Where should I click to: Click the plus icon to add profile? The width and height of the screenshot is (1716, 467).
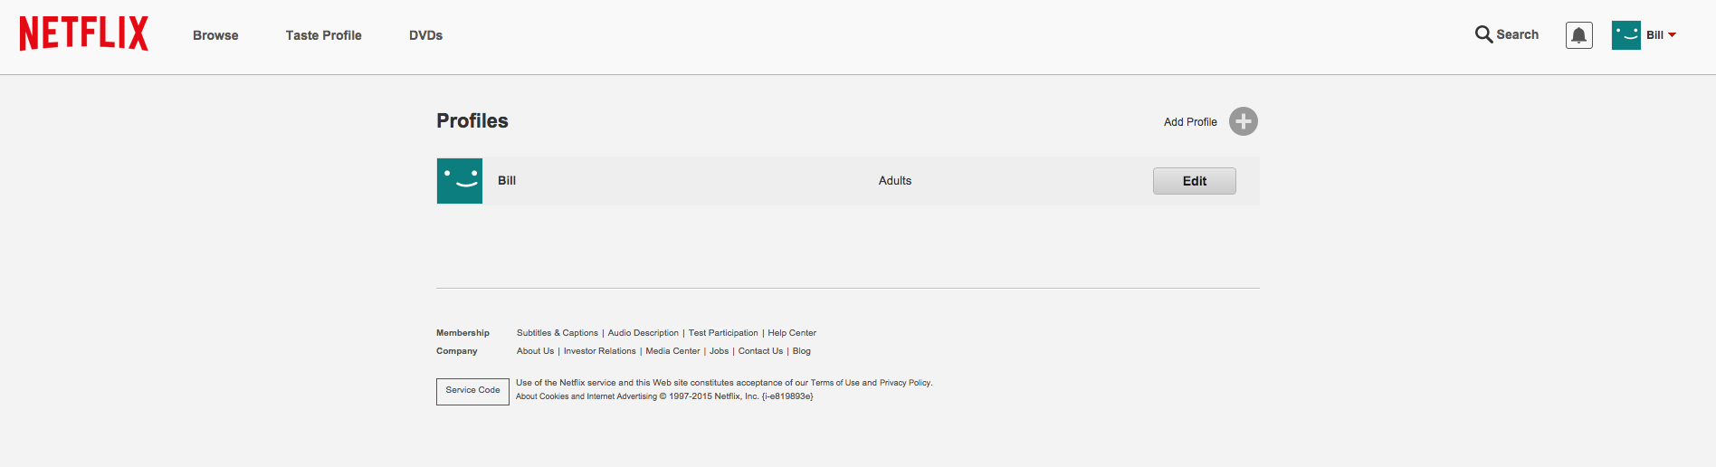click(1243, 121)
